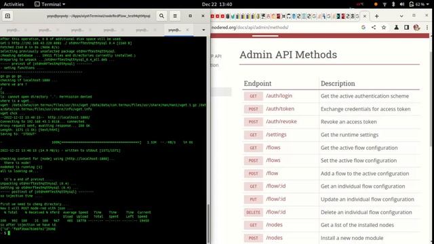Open search in the terminal window
This screenshot has width=434, height=244.
coord(161,16)
